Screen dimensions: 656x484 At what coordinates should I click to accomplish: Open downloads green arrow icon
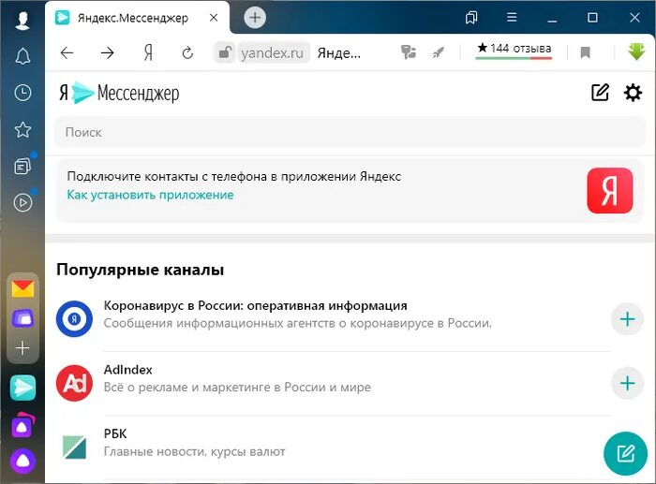(x=636, y=51)
